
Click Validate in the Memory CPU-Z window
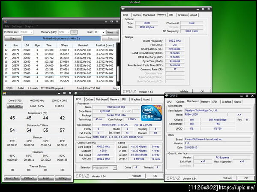(x=184, y=91)
